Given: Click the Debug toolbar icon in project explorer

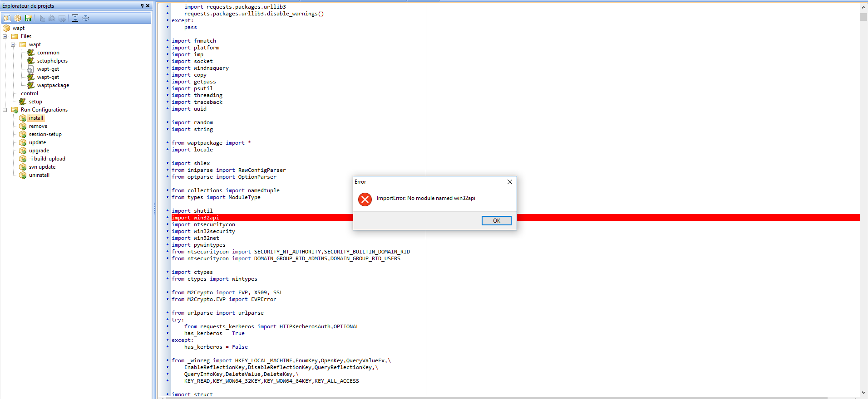Looking at the screenshot, I should tap(52, 18).
